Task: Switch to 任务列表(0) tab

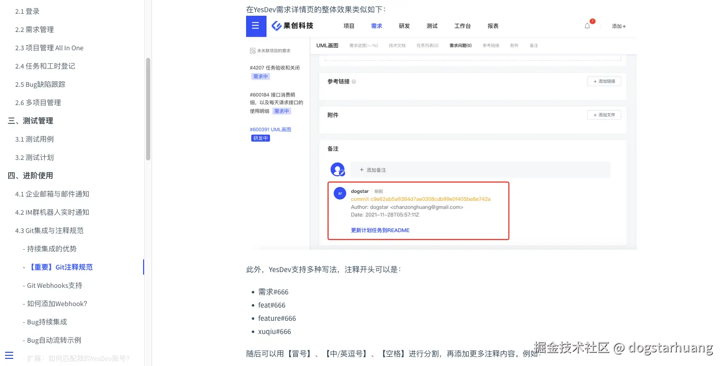Action: [428, 46]
